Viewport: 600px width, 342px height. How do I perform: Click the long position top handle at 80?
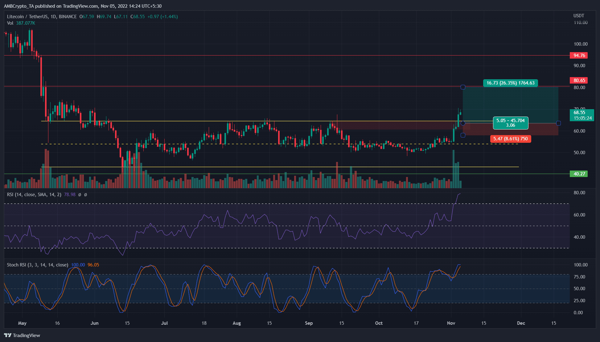tap(463, 87)
